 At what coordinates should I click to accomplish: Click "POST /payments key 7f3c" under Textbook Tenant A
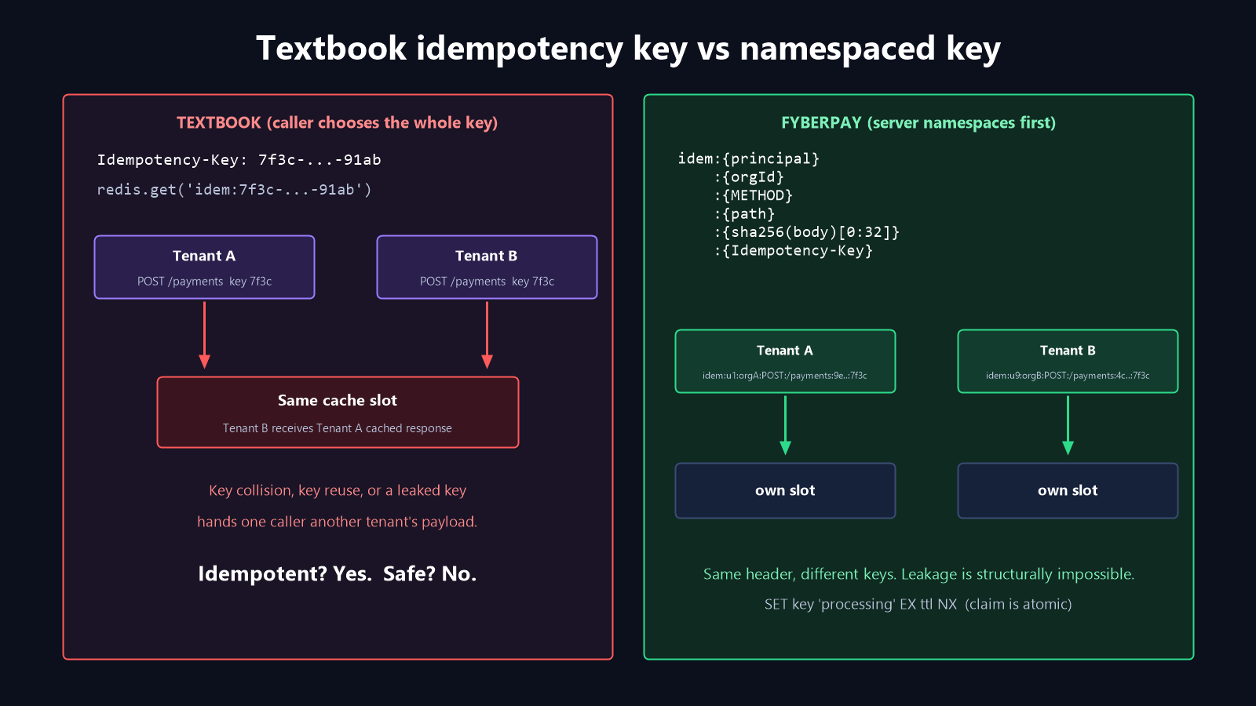204,282
